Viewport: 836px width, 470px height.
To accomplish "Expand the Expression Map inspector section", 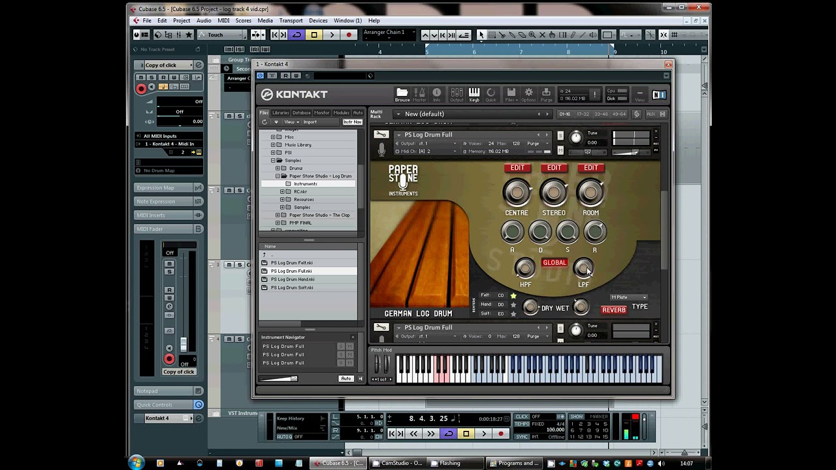I will [169, 187].
